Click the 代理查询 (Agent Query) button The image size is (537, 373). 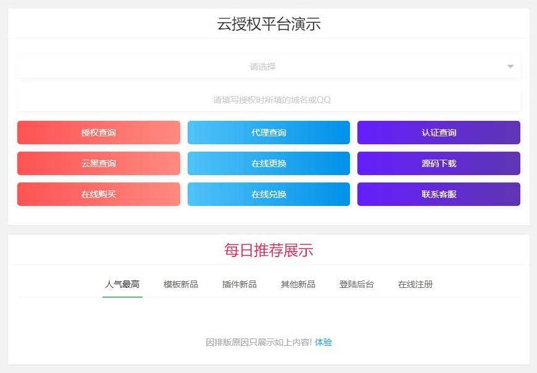pos(268,132)
